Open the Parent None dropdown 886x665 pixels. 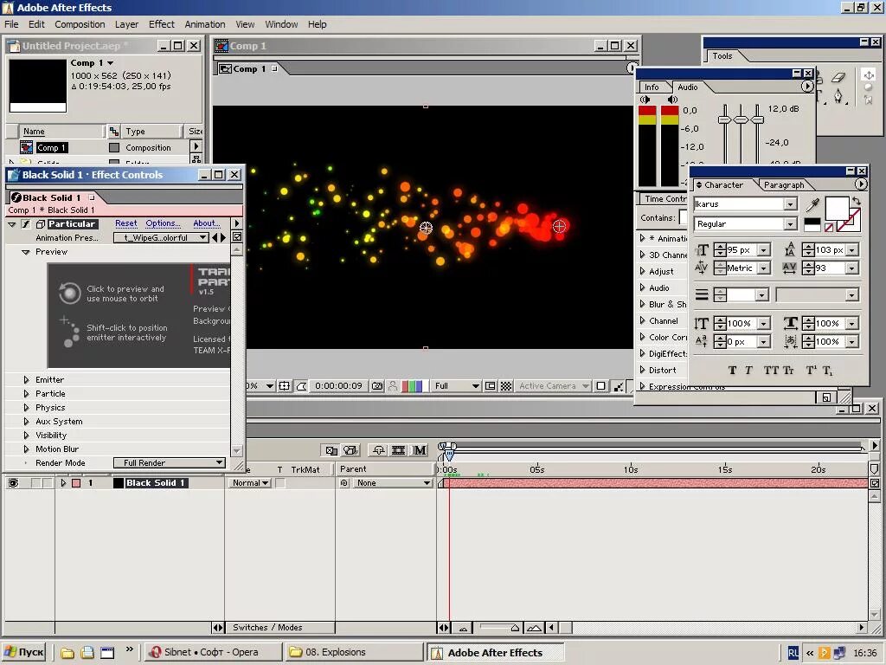point(393,483)
